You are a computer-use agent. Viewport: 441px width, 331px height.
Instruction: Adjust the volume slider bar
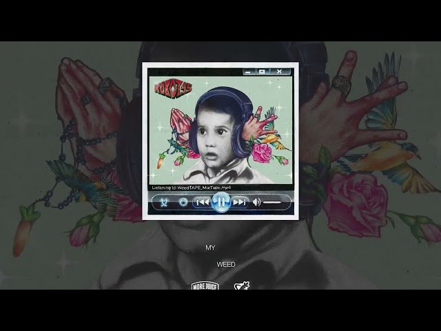272,202
